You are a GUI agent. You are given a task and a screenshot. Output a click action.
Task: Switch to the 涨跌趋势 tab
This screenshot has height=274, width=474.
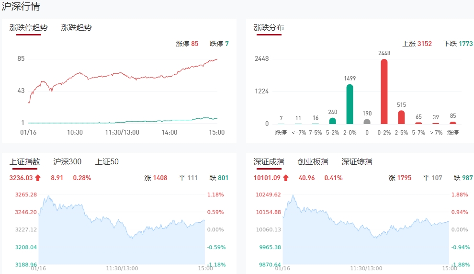(76, 27)
